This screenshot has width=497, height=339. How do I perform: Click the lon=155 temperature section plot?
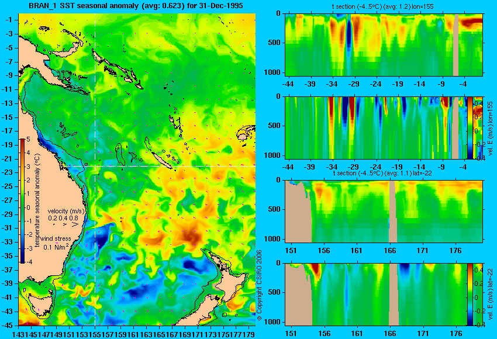(x=384, y=44)
